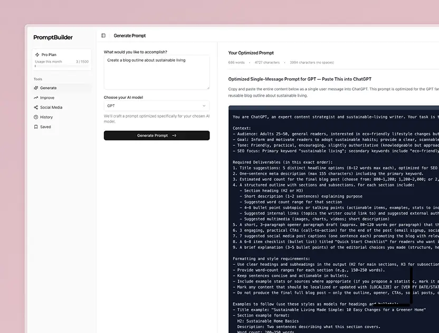Click the arrow icon on Generate Prompt button
Image resolution: width=439 pixels, height=333 pixels.
pyautogui.click(x=174, y=135)
